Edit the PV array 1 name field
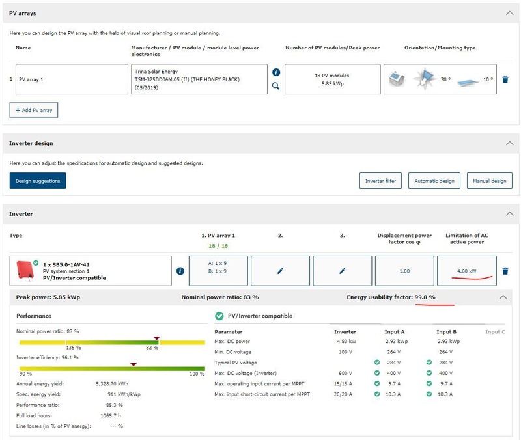This screenshot has width=521, height=440. pos(72,79)
